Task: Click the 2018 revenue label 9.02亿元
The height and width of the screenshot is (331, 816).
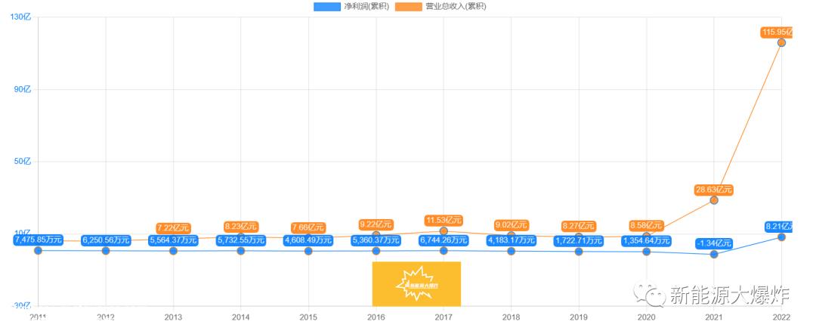Action: (x=511, y=225)
